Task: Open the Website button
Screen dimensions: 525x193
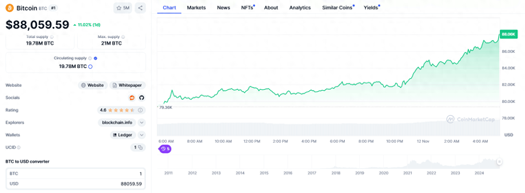Action: [93, 85]
